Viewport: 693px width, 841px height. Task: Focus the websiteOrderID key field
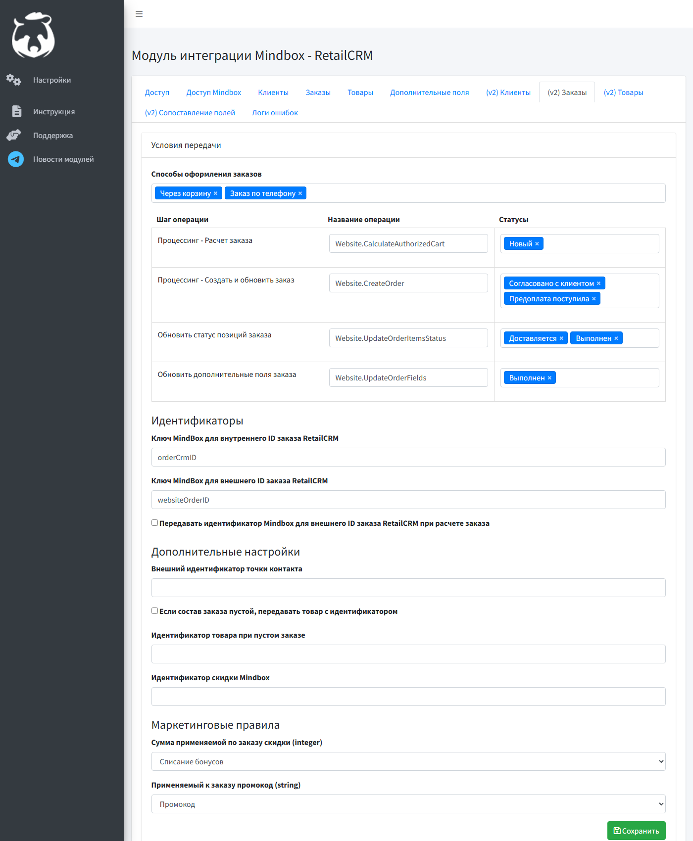[408, 500]
